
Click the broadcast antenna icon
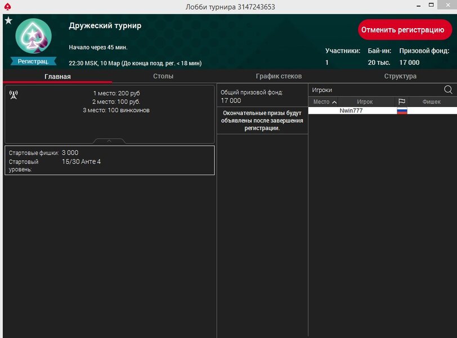[14, 95]
